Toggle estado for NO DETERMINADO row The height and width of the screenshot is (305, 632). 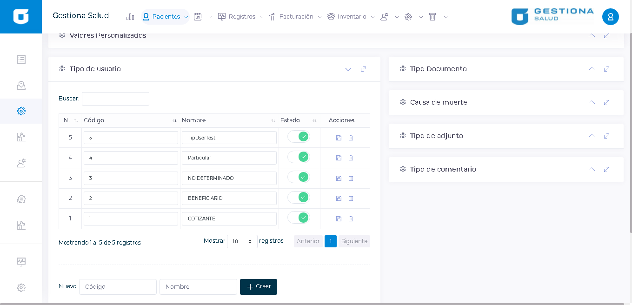(x=299, y=177)
